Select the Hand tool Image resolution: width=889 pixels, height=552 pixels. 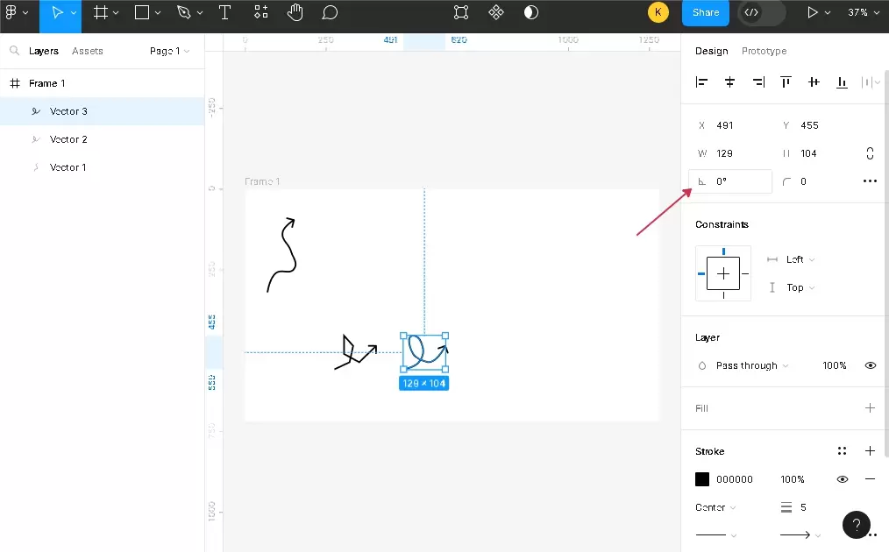click(295, 12)
